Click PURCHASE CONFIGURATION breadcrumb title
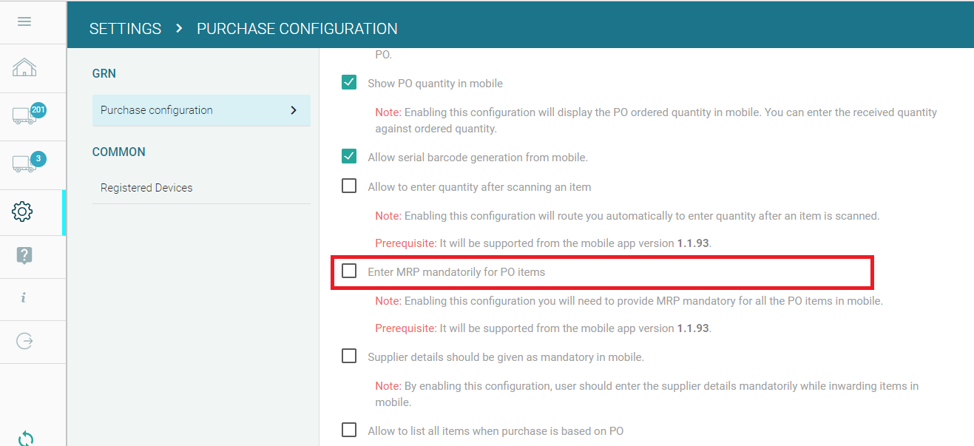Screen dimensions: 974x446 coord(297,29)
